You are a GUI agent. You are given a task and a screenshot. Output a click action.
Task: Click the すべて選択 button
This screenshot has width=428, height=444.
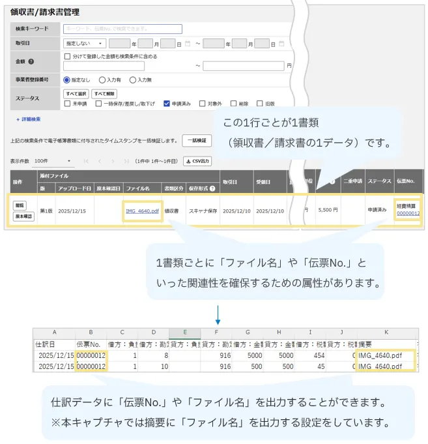point(76,94)
